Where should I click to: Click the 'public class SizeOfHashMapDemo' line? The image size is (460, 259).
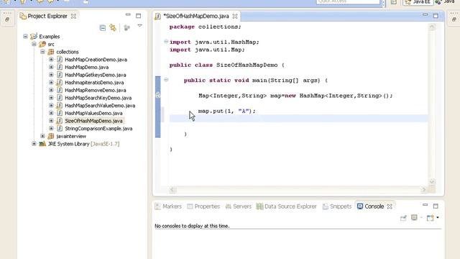tap(227, 65)
